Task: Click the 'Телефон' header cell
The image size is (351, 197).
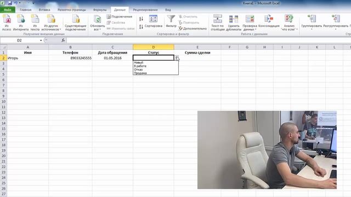Action: coord(70,53)
